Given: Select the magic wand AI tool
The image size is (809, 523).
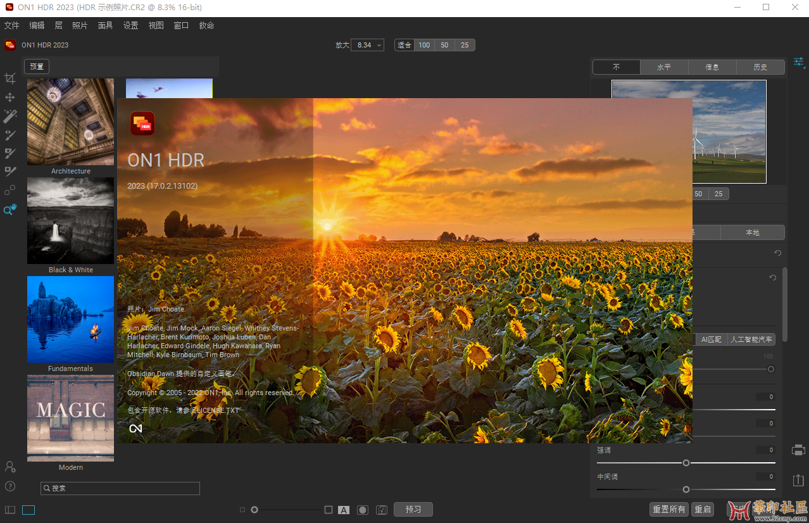Looking at the screenshot, I should (10, 116).
